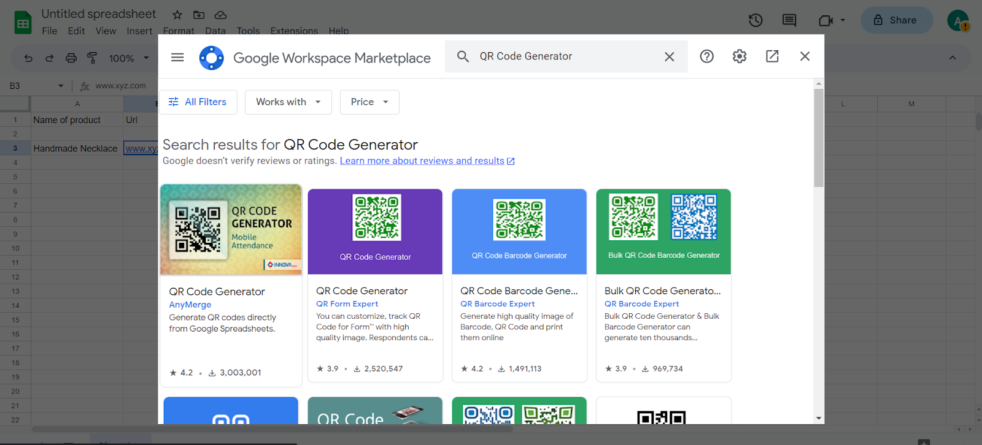Select row 10 header
This screenshot has width=982, height=445.
(x=15, y=248)
